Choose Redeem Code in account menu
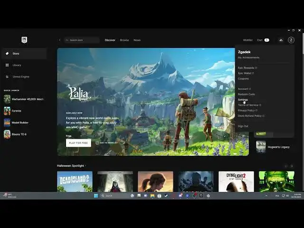The height and width of the screenshot is (228, 304). tap(246, 94)
